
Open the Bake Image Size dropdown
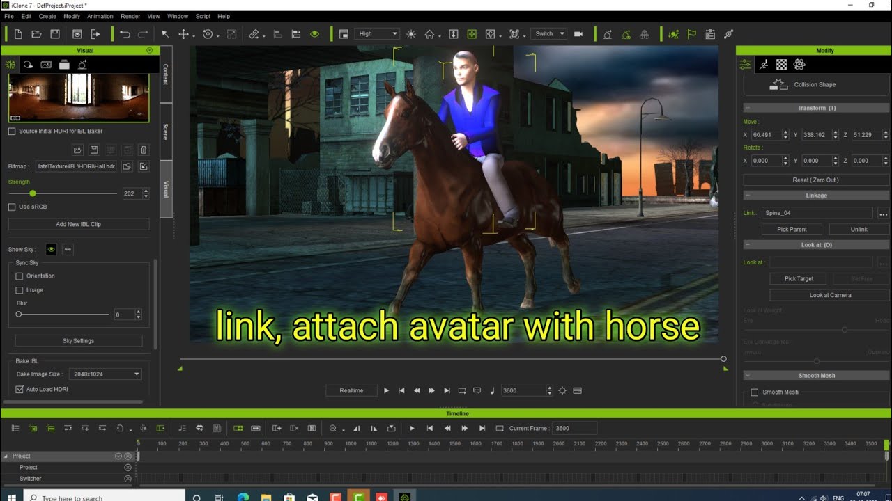[105, 374]
